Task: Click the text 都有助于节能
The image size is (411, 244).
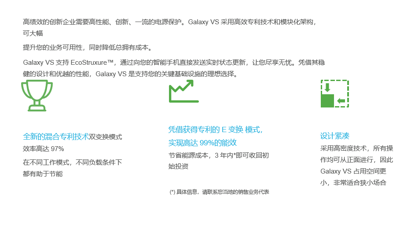Action: tap(43, 174)
